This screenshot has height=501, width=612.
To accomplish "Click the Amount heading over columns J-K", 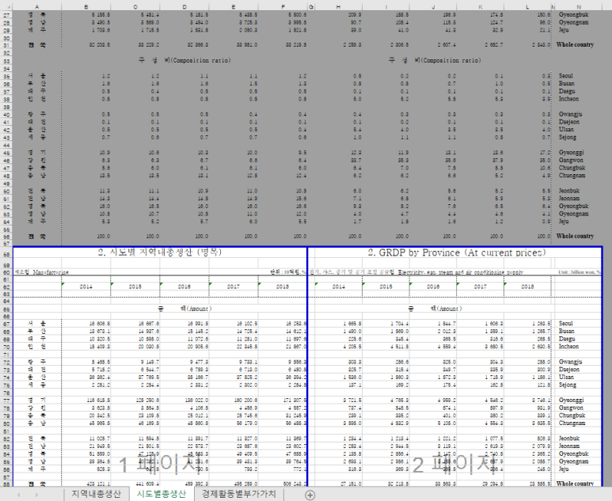I will point(435,309).
